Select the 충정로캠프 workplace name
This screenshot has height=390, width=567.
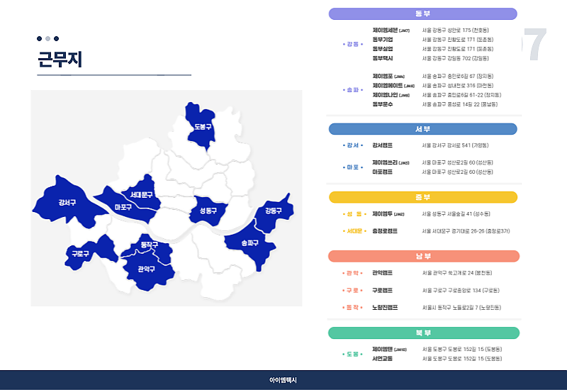(x=385, y=230)
